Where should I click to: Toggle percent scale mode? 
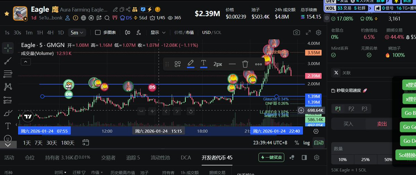(297, 143)
